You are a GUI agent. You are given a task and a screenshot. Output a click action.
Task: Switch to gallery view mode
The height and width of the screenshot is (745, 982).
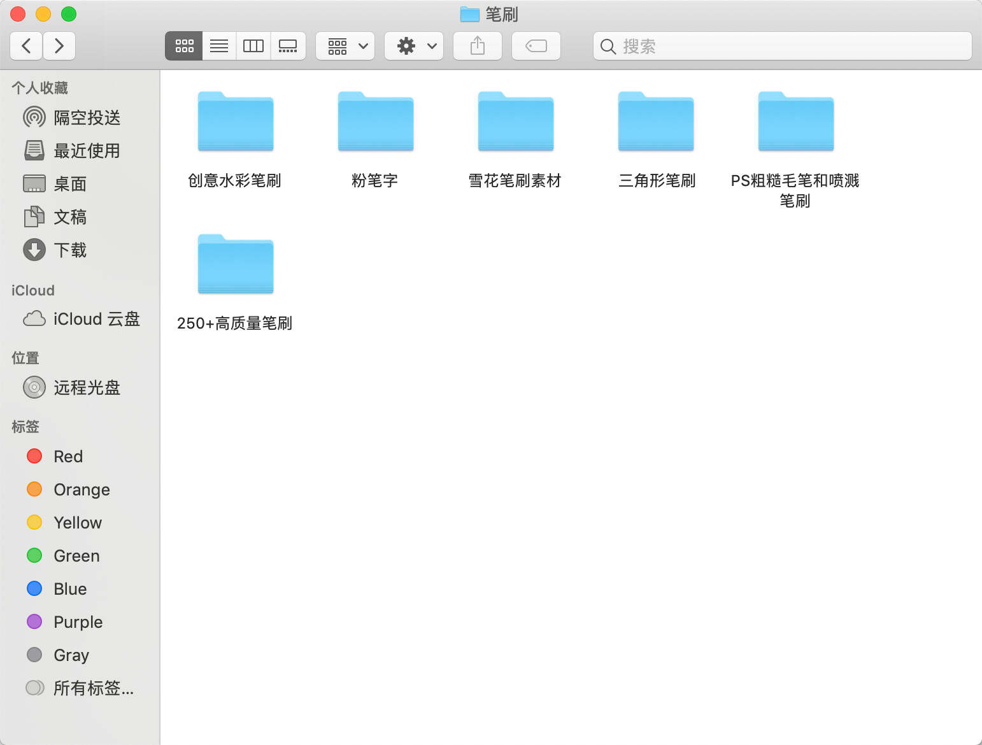288,46
